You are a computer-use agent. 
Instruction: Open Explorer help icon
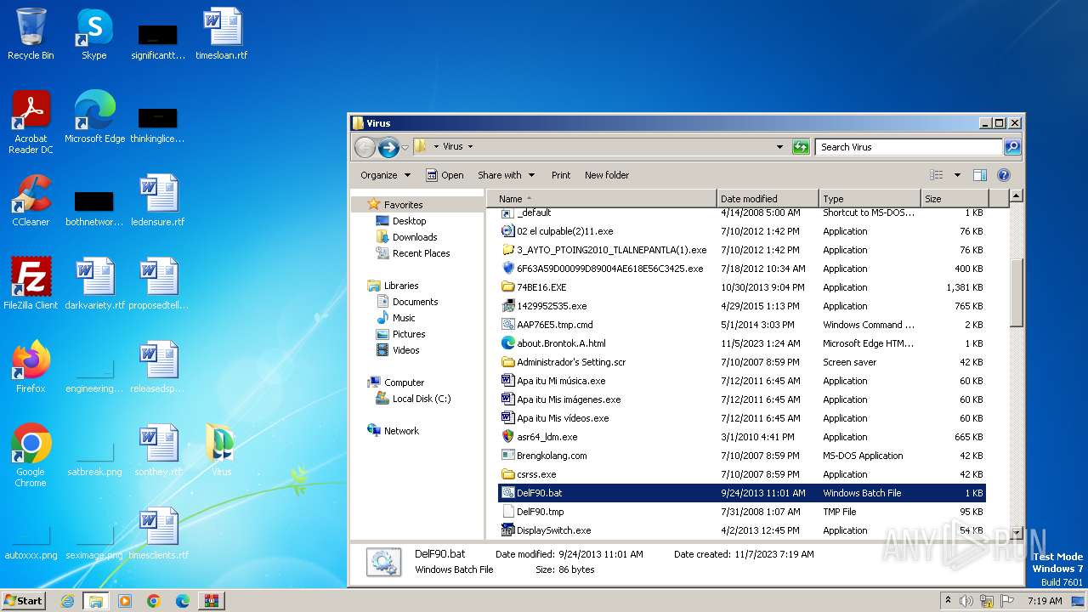coord(1003,175)
